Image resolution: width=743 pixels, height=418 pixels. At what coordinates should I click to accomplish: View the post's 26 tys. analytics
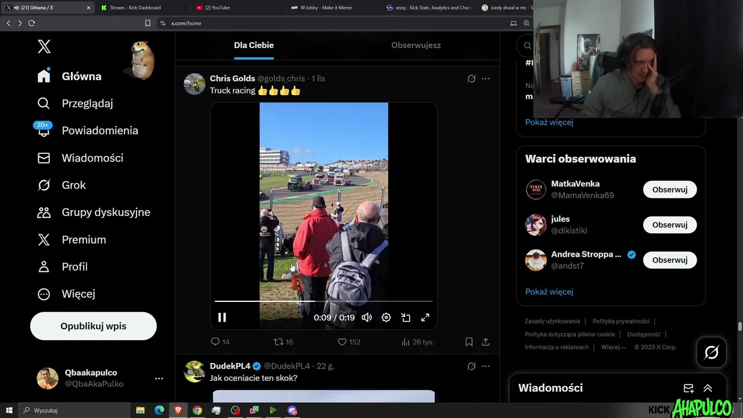pyautogui.click(x=417, y=342)
